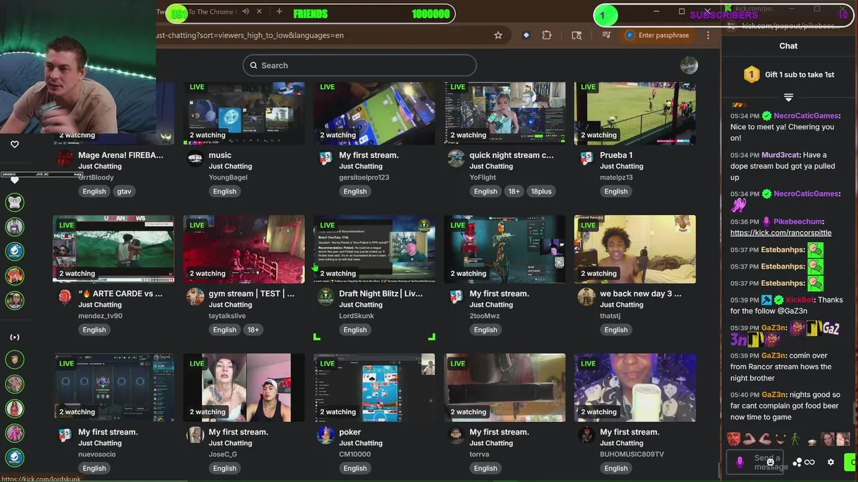Open thatstj's channel avatar
Viewport: 858px width, 482px height.
(x=587, y=297)
